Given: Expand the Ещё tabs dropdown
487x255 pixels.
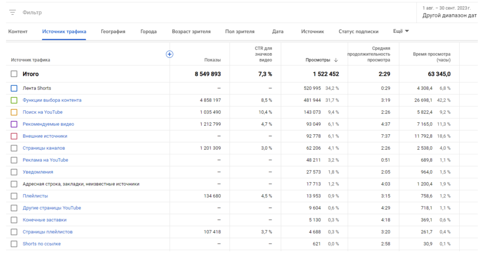Looking at the screenshot, I should click(x=401, y=31).
